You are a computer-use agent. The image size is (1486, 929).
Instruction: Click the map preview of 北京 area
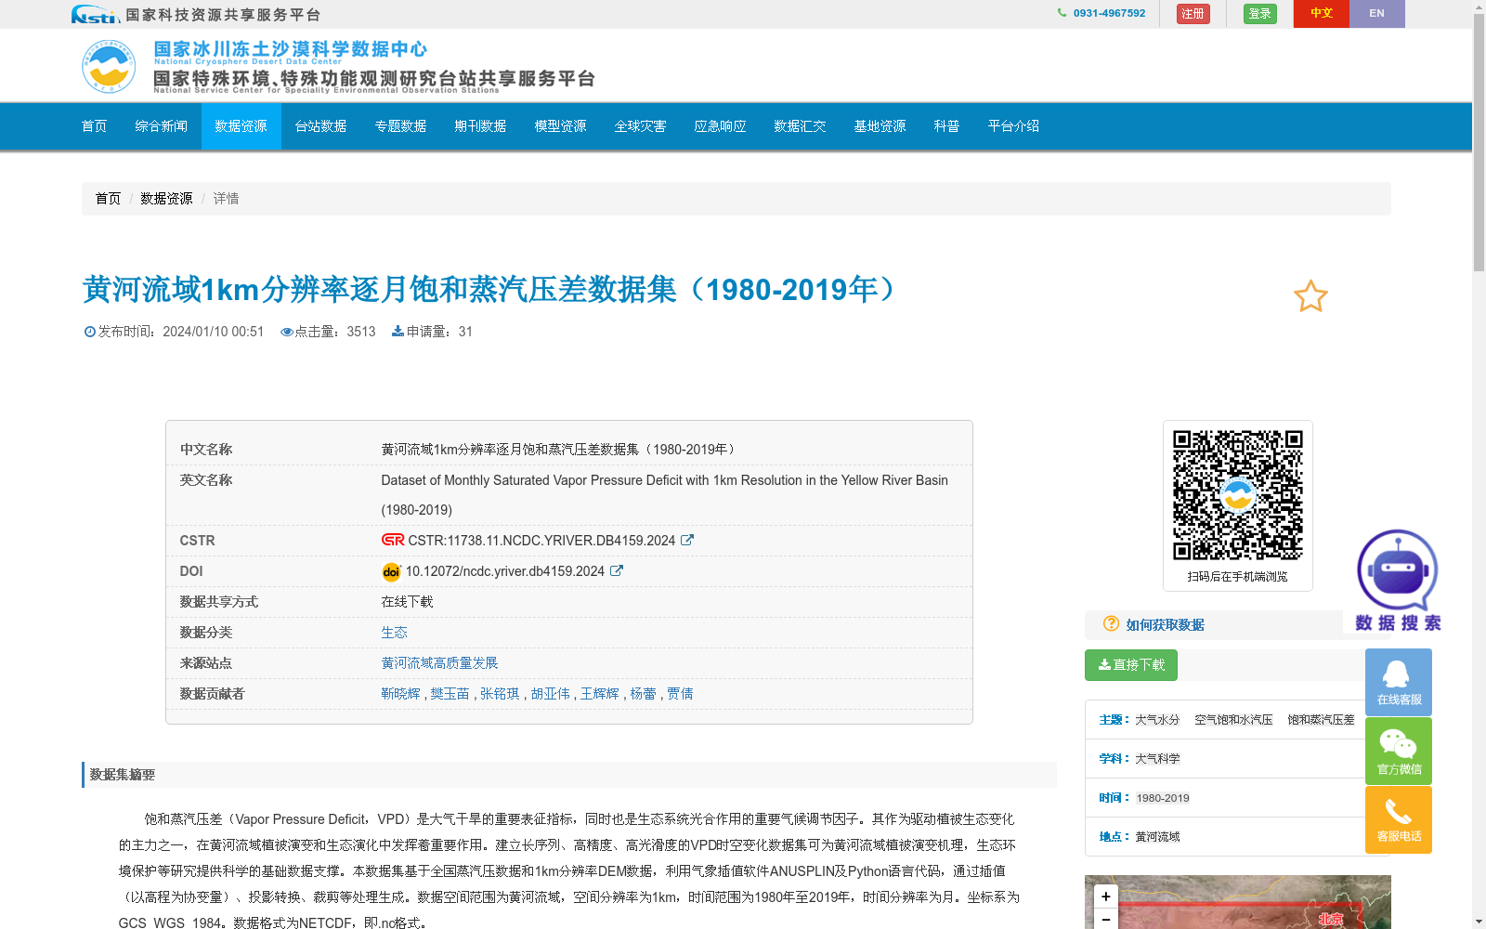click(x=1331, y=919)
